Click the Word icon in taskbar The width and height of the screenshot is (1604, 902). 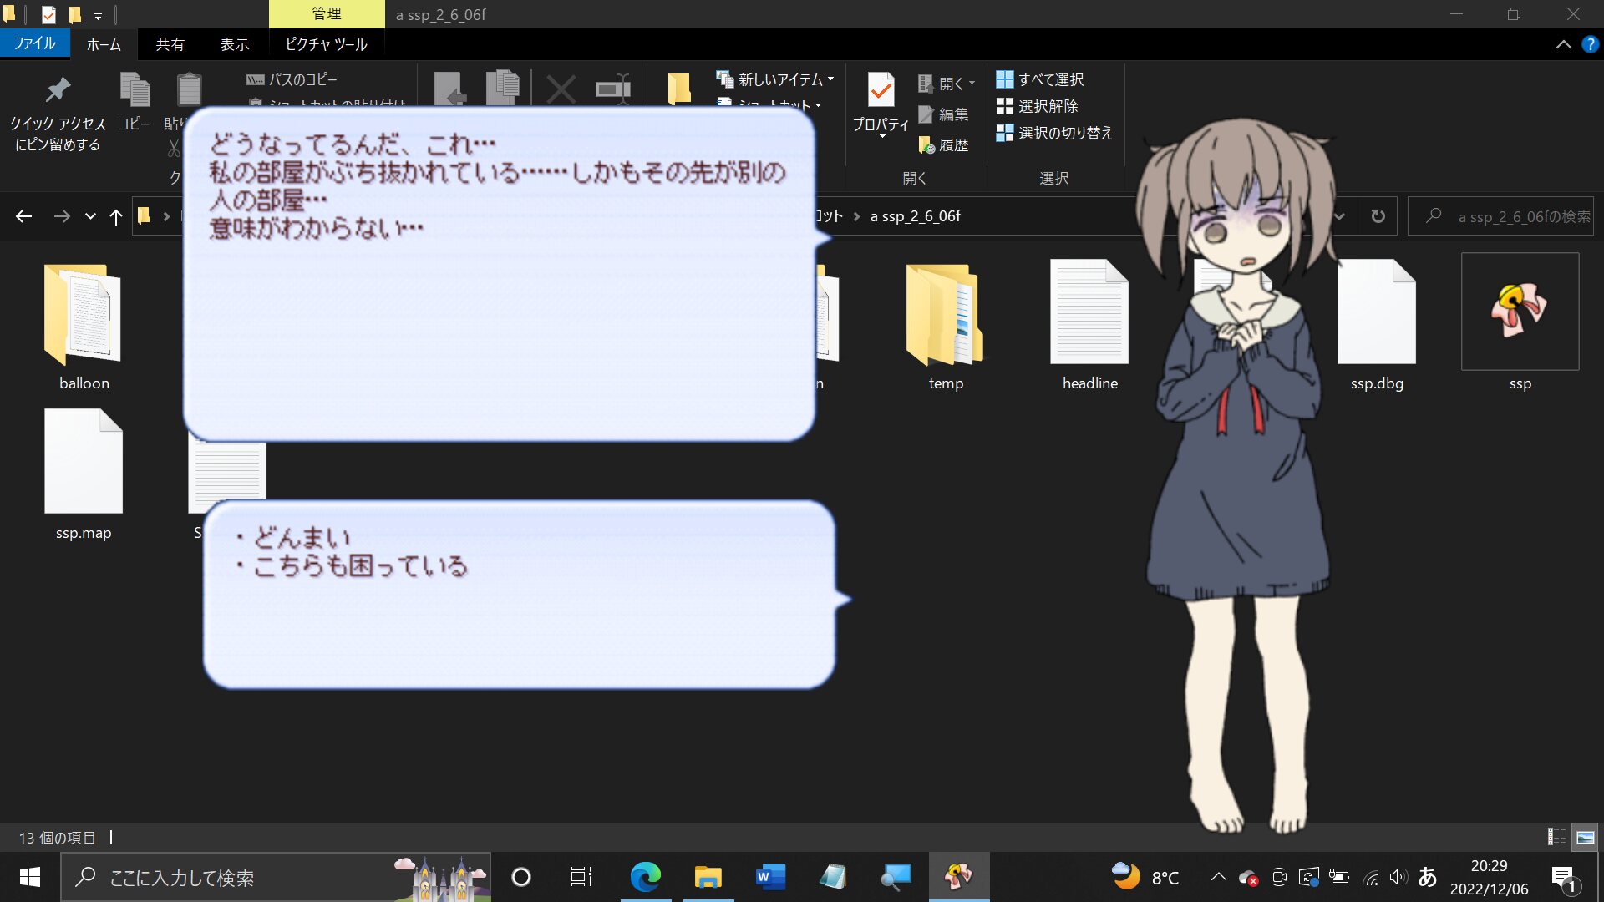[x=770, y=877]
